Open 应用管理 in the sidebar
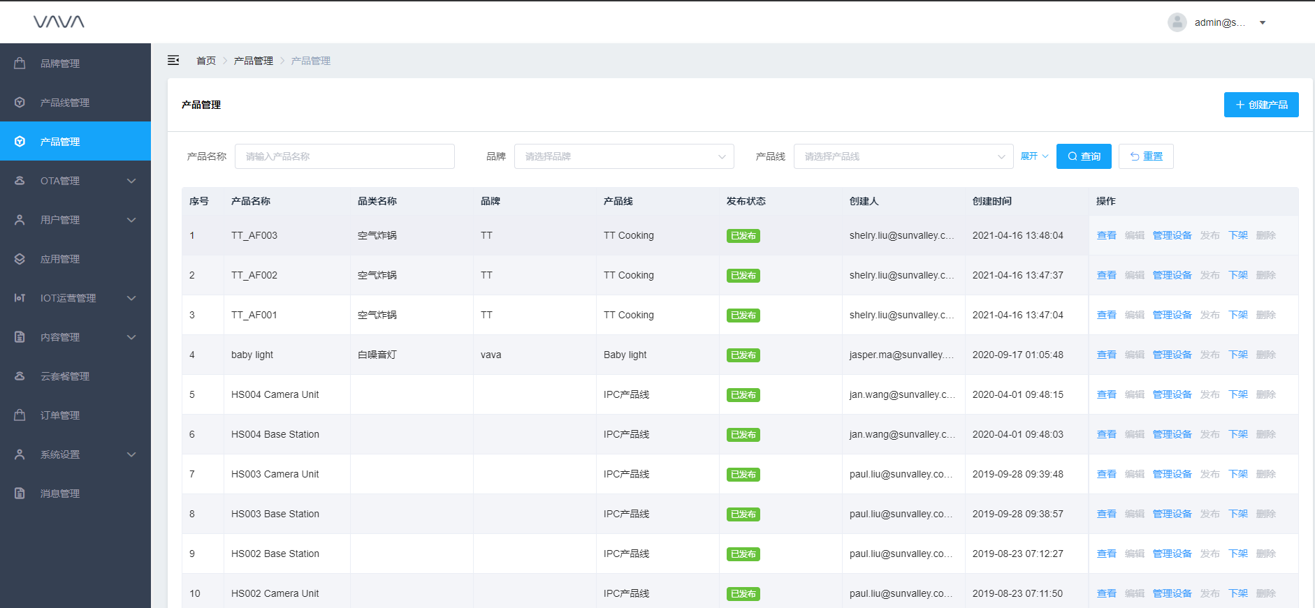The height and width of the screenshot is (608, 1315). tap(75, 259)
